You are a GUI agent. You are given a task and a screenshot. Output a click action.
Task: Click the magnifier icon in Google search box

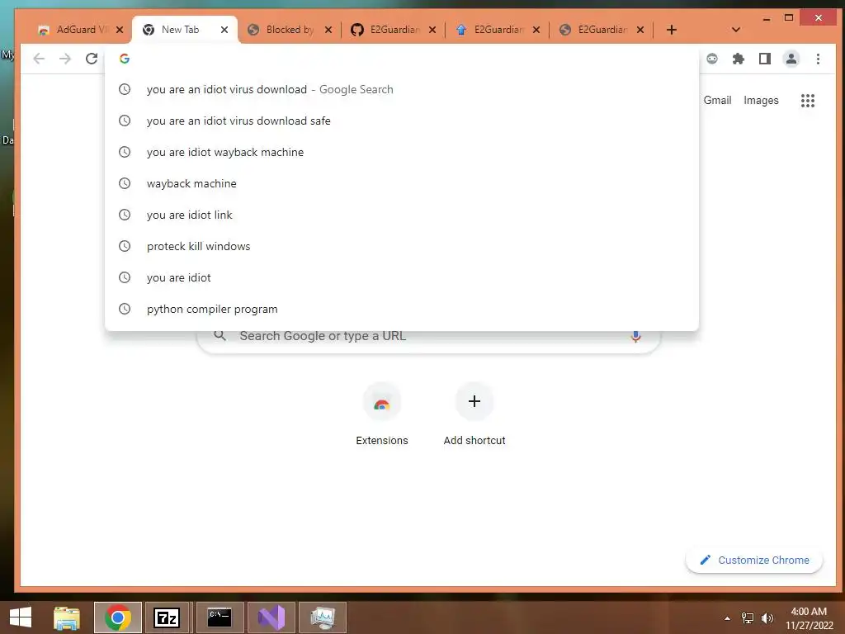(220, 335)
